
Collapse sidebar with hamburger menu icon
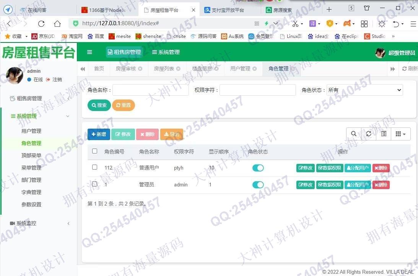(89, 52)
